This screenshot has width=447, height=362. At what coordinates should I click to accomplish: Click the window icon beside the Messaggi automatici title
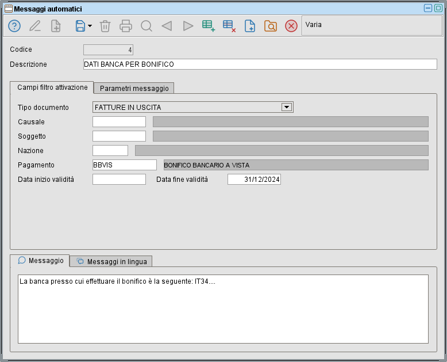click(x=9, y=9)
